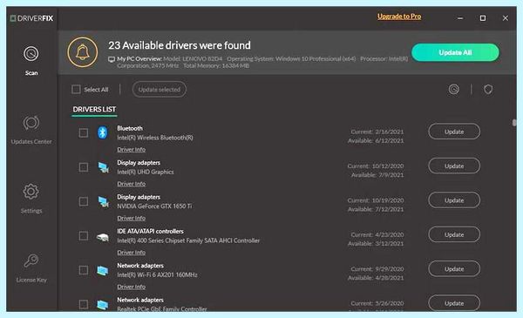Screen dimensions: 523x318
Task: Click the My PC Overview monitor icon
Action: point(112,59)
